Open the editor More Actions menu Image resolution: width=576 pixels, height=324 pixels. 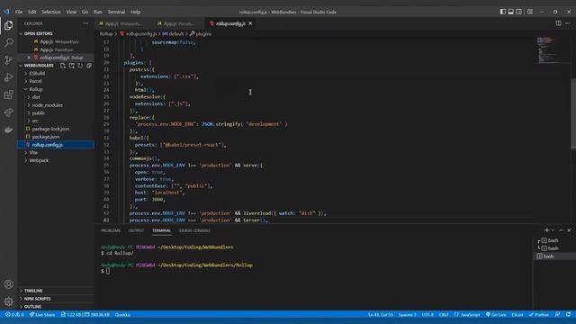[568, 23]
